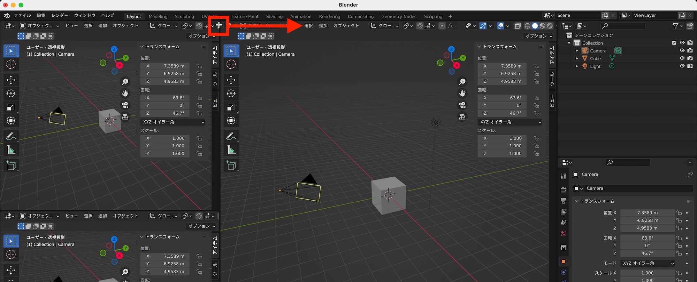Select the Scale tool in main viewport

pyautogui.click(x=231, y=107)
